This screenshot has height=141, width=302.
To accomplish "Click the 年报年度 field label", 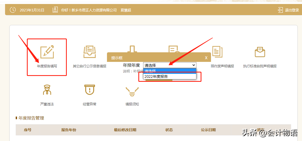I will point(131,65).
